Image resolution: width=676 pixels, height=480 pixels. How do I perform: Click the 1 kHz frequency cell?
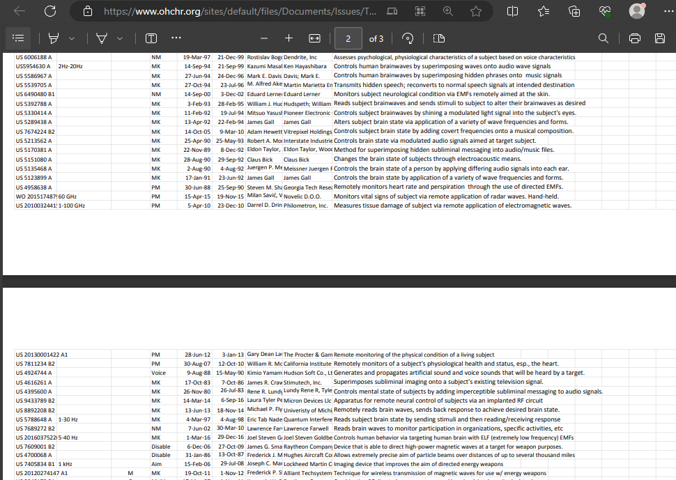coord(65,464)
